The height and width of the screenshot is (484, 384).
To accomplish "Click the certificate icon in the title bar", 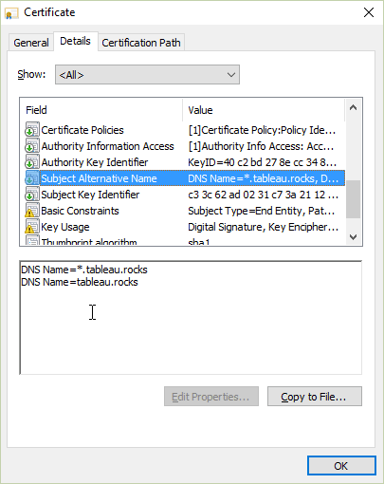I will pyautogui.click(x=11, y=13).
